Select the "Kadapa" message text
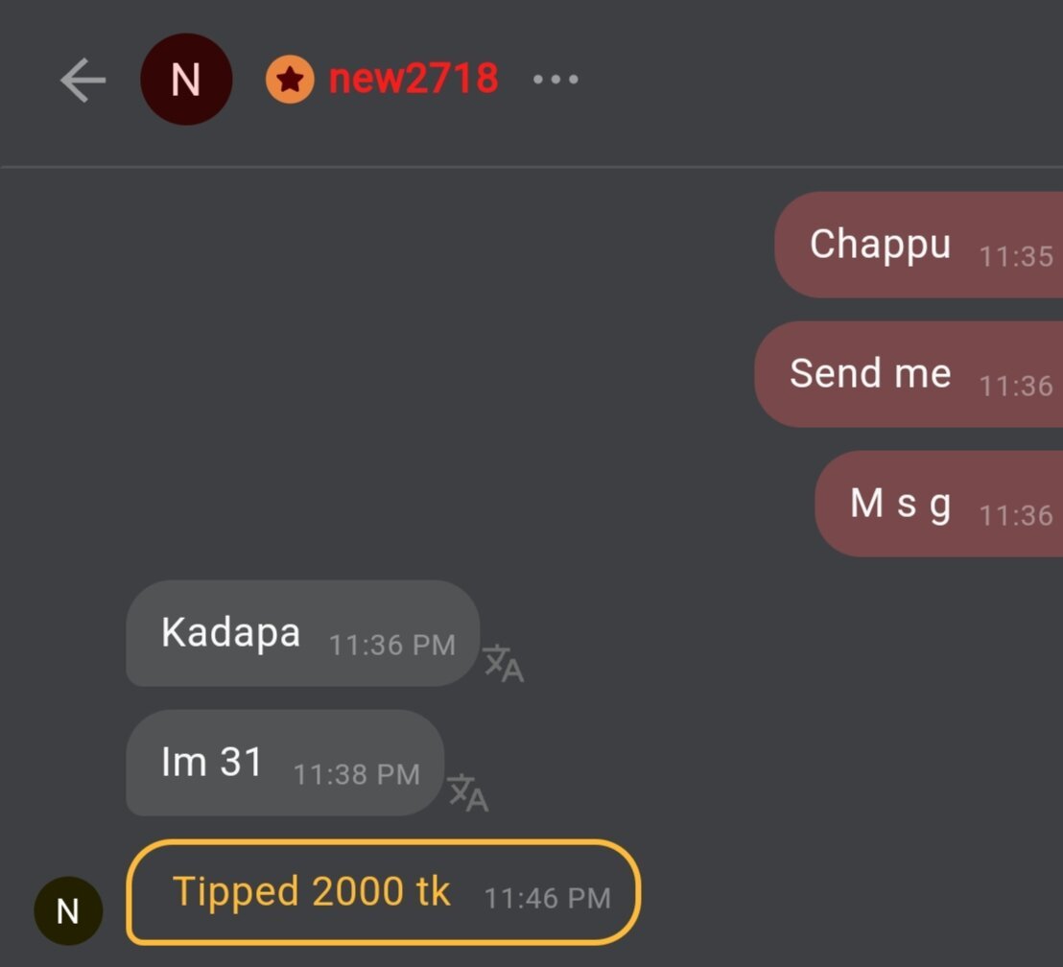The width and height of the screenshot is (1063, 967). [x=230, y=633]
